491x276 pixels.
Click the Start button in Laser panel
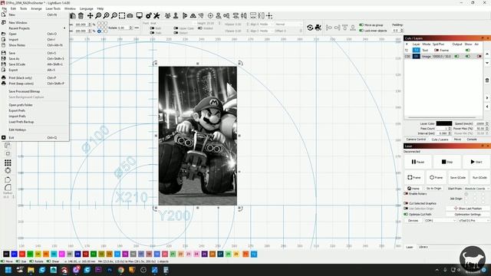[x=476, y=162]
